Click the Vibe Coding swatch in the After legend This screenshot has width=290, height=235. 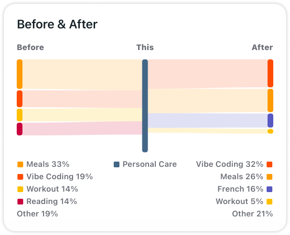click(x=269, y=164)
